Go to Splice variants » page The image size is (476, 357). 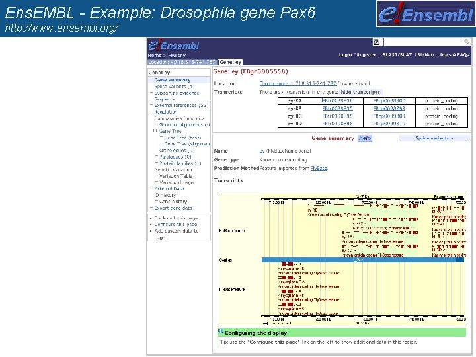tap(434, 138)
